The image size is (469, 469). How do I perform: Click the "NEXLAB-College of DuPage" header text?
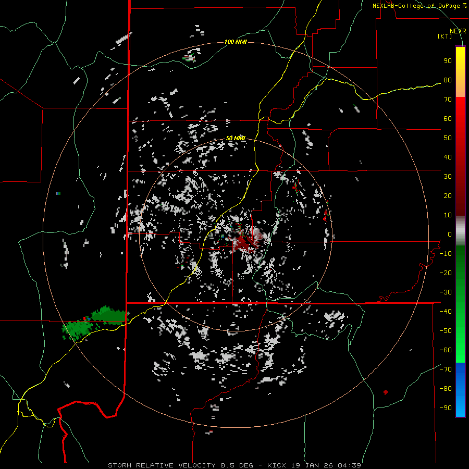click(x=417, y=6)
